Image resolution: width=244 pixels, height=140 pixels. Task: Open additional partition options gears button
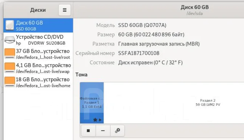click(x=117, y=131)
